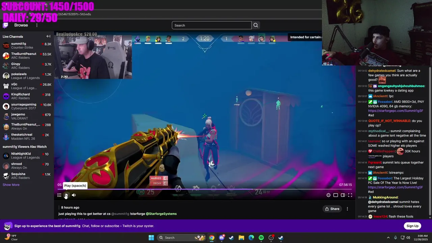Screen dimensions: 432x243
Task: Open Microsoft Edge from the taskbar
Action: (x=251, y=238)
